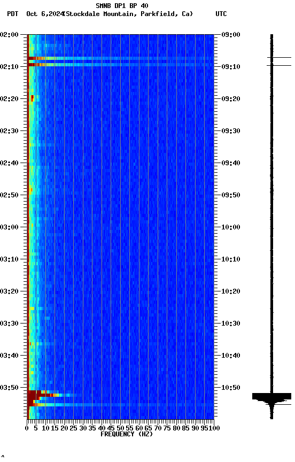
Task: Click the '09:00' UTC time label
Action: (x=231, y=35)
